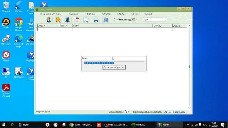Open the Руководство в интернете link

point(147,112)
